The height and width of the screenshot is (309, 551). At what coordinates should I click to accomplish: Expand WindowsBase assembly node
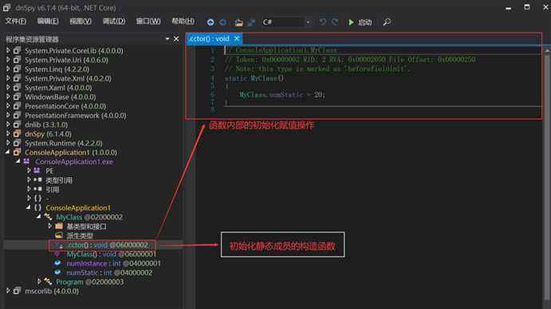[x=8, y=97]
